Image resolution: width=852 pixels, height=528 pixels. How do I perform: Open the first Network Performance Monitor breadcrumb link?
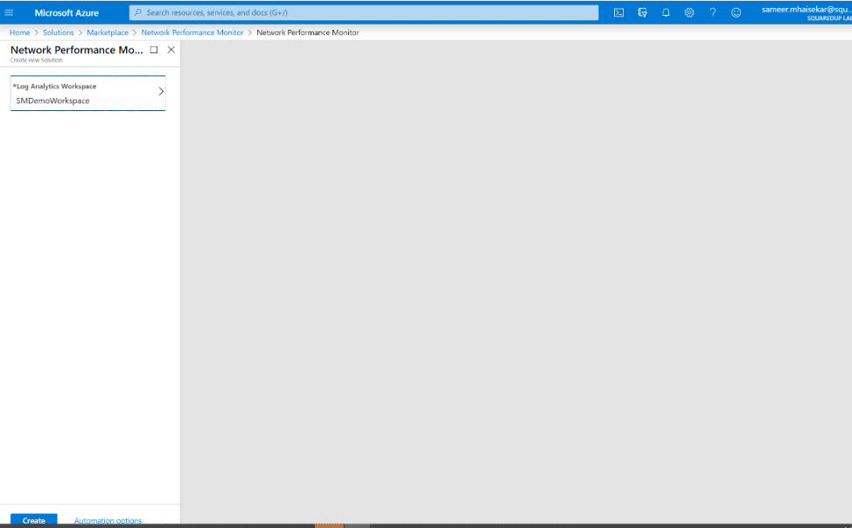tap(192, 32)
